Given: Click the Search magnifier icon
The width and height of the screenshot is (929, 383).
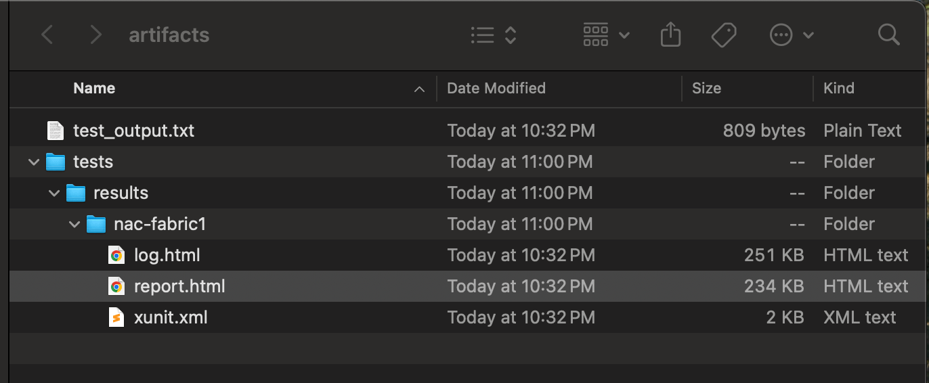Looking at the screenshot, I should (888, 35).
